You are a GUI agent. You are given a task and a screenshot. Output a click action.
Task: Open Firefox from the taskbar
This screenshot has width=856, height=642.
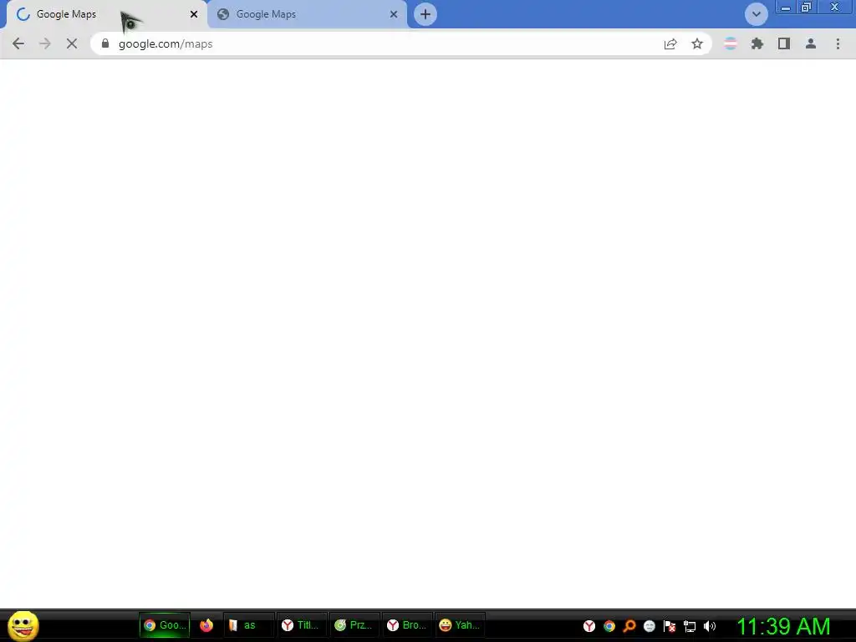click(206, 625)
